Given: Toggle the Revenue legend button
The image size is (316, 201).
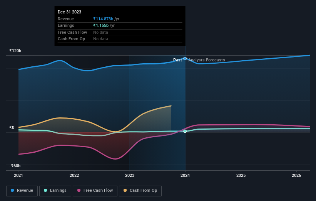Looking at the screenshot, I should point(22,191).
